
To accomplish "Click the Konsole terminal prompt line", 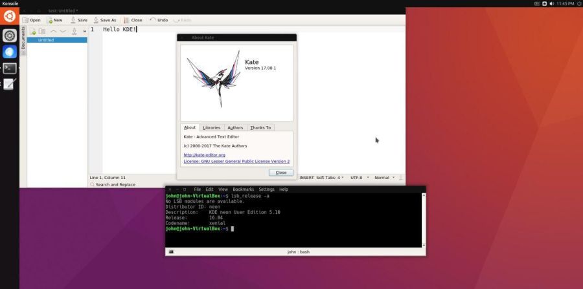I will [200, 228].
